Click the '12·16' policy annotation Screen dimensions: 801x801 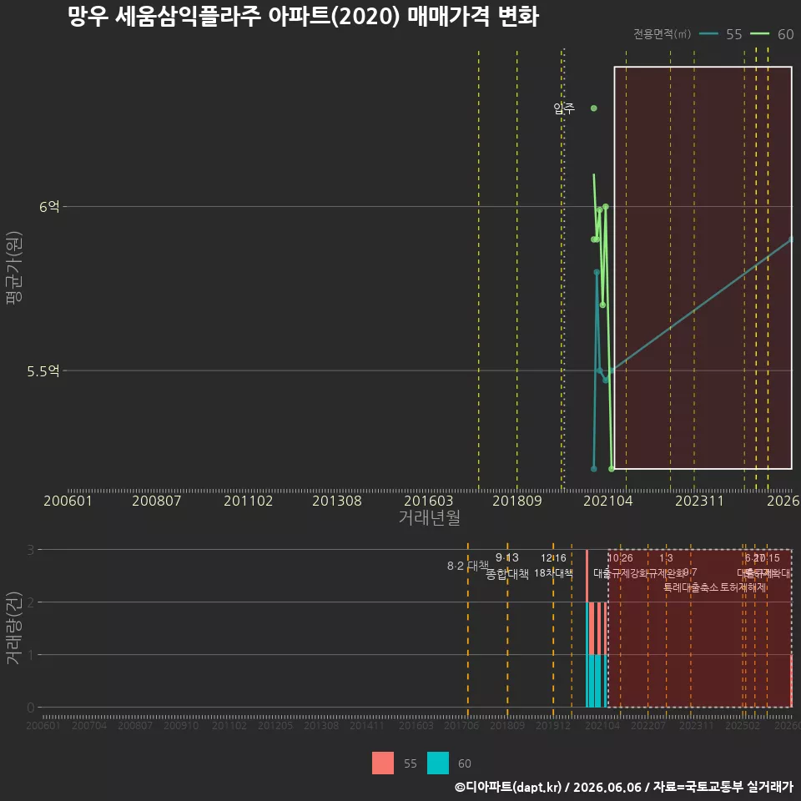(x=553, y=558)
